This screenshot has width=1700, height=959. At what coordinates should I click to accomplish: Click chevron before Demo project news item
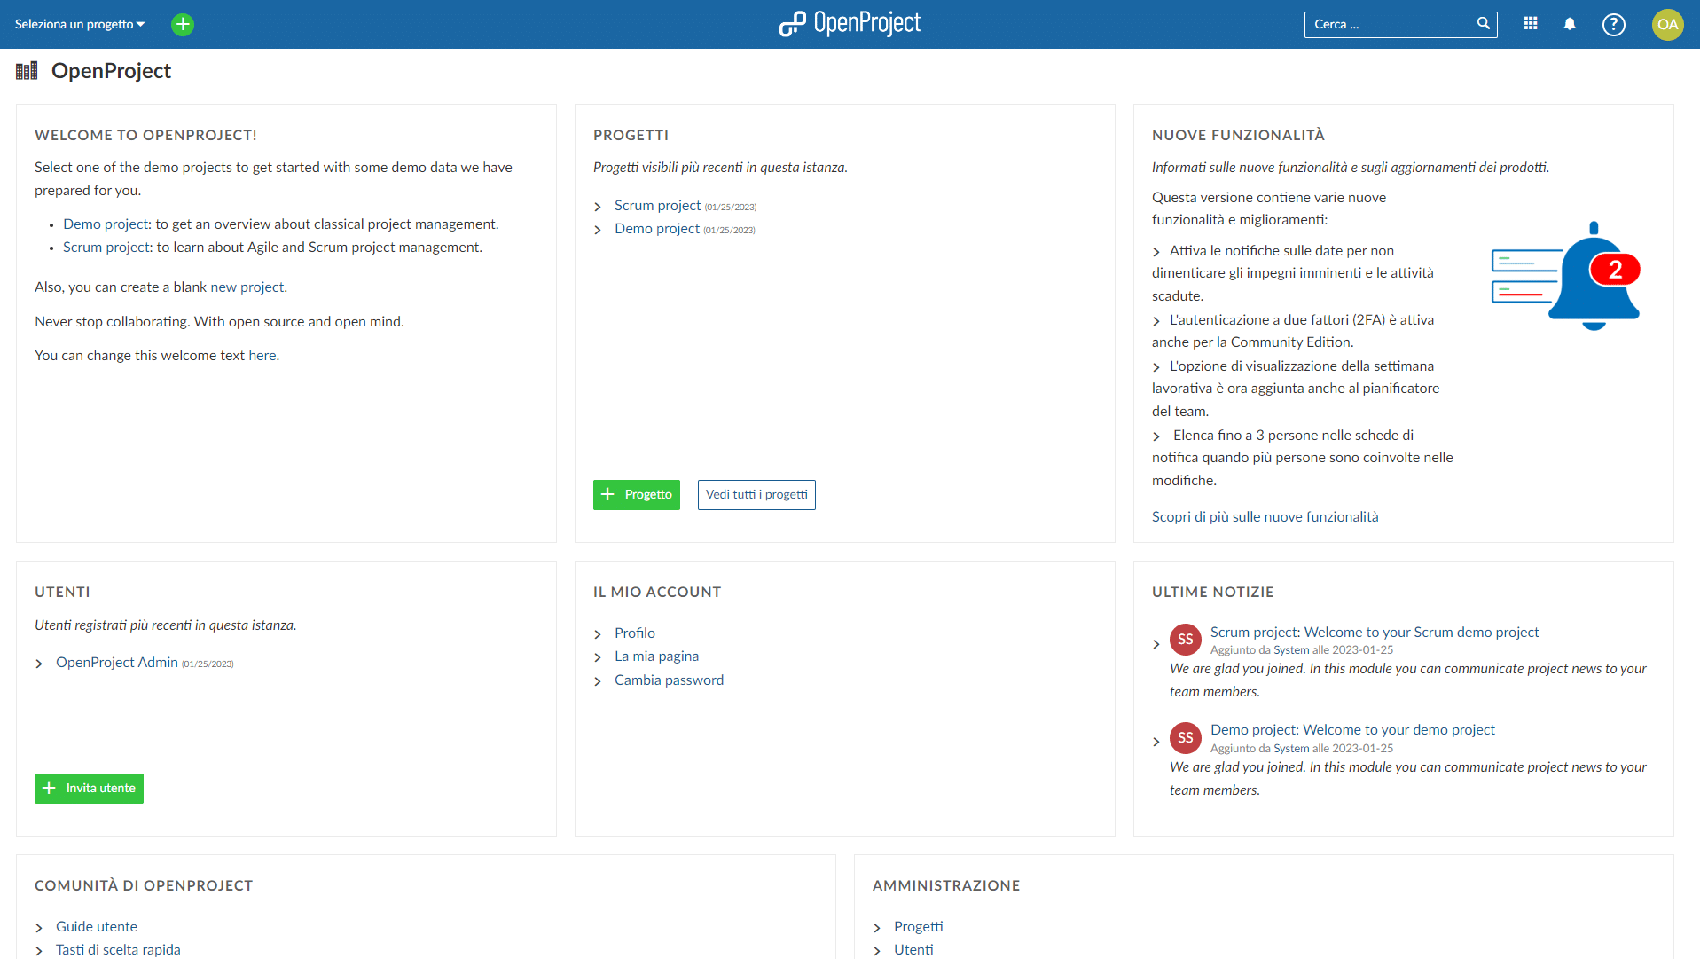coord(1156,743)
